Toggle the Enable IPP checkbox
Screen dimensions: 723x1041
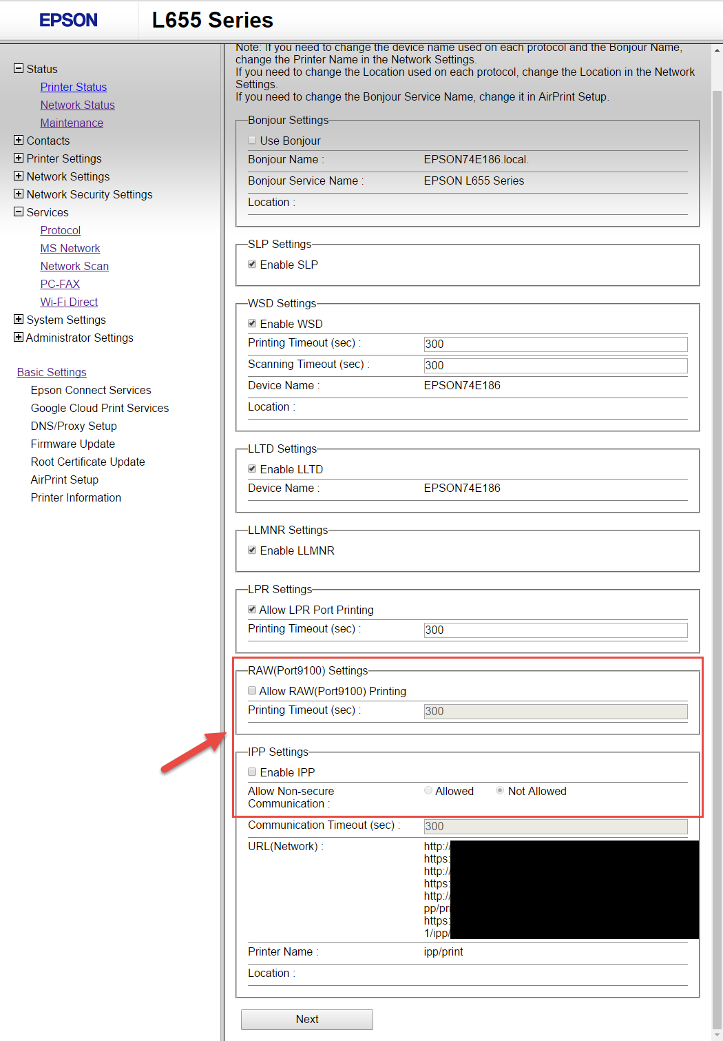252,772
